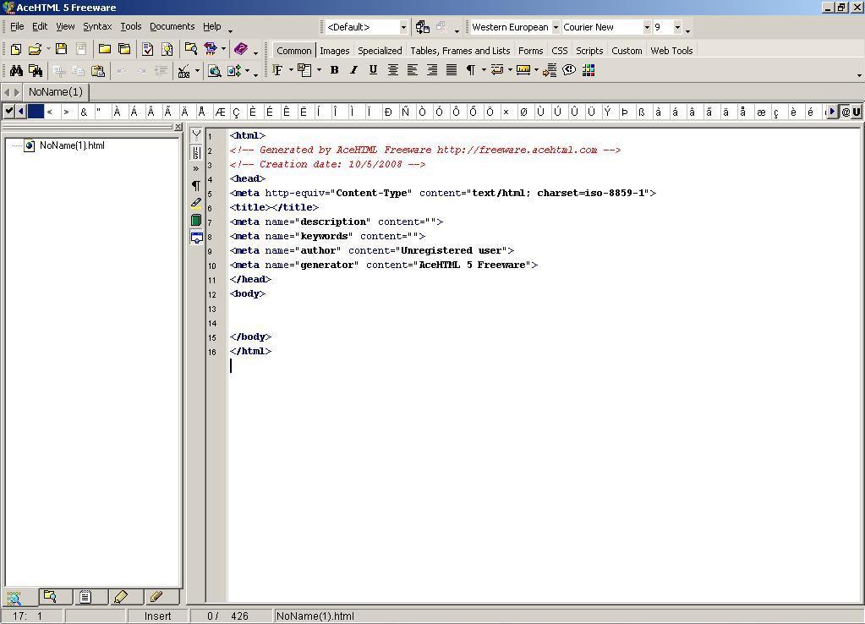Create a new document with the New icon
This screenshot has width=865, height=624.
click(x=16, y=49)
